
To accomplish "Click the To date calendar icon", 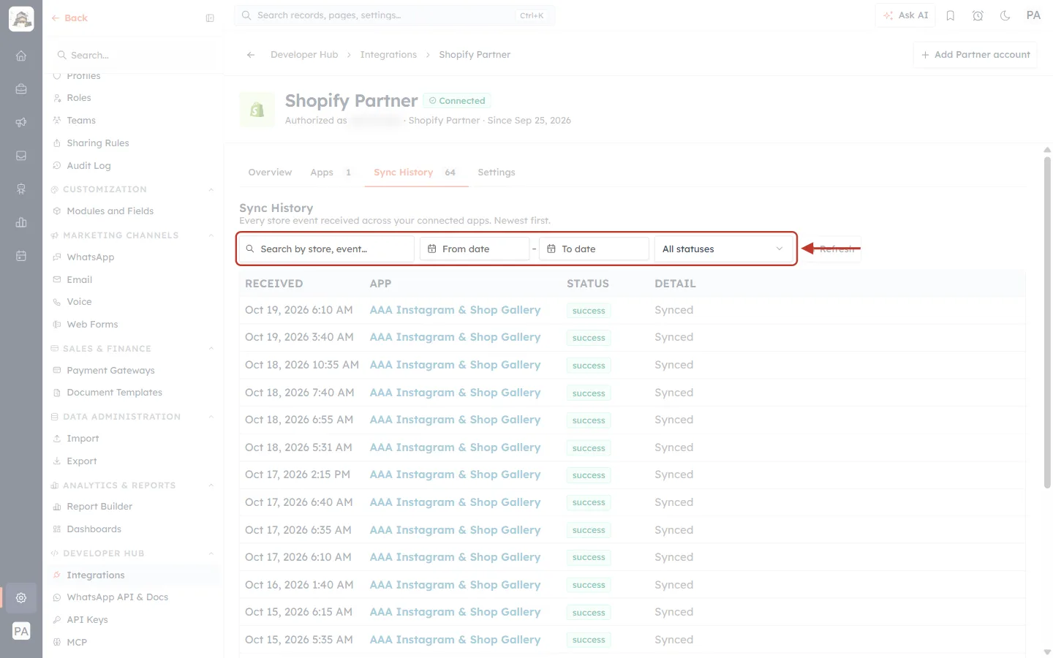I will (x=551, y=249).
